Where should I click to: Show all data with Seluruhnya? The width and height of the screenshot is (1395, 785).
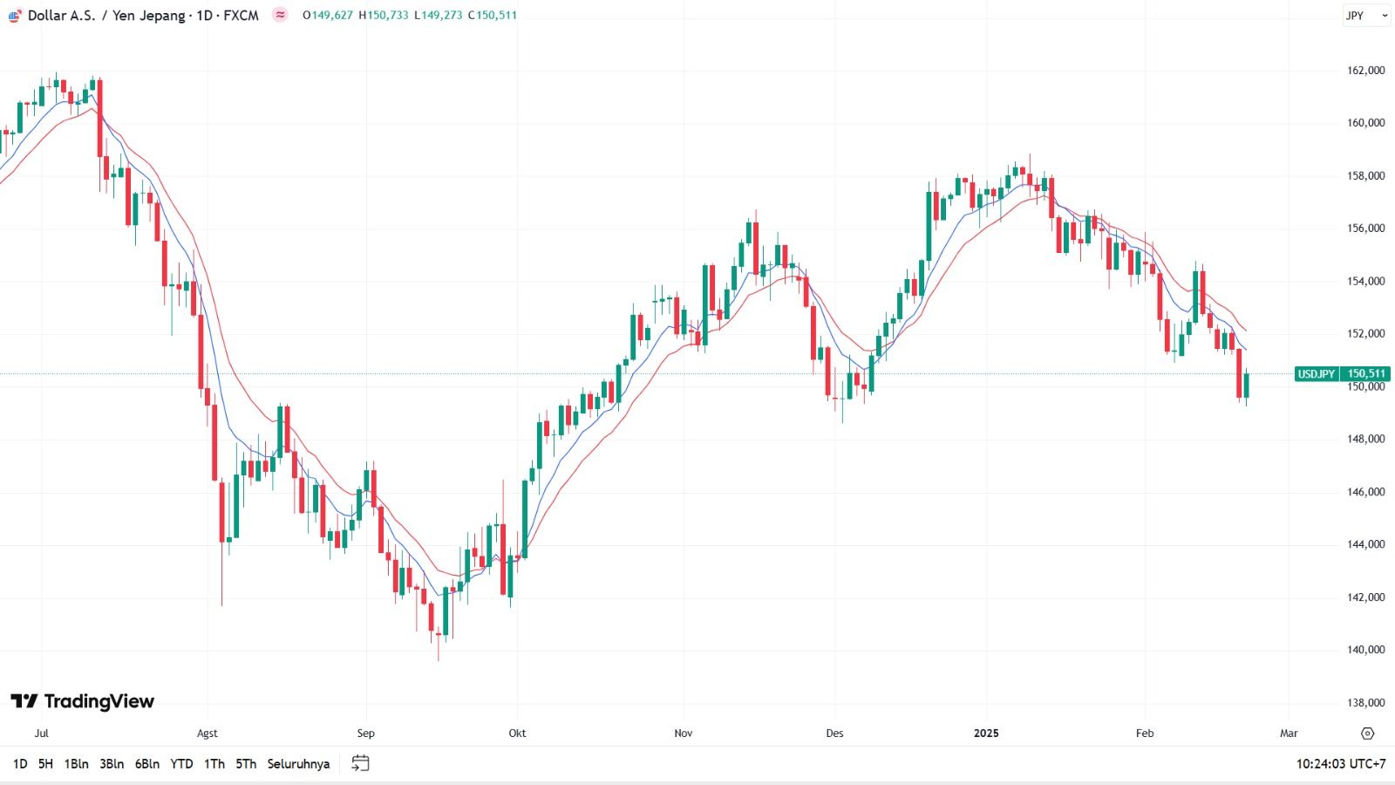(x=298, y=764)
